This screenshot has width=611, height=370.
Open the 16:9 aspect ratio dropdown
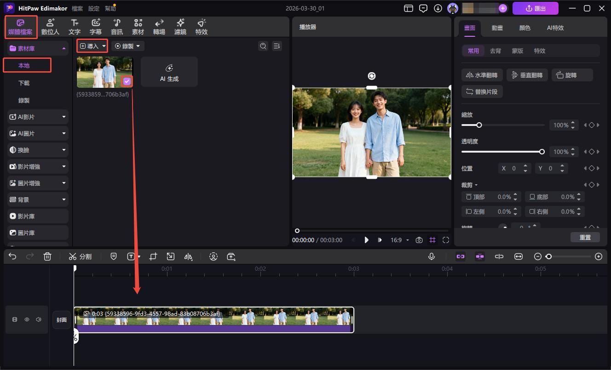click(399, 240)
